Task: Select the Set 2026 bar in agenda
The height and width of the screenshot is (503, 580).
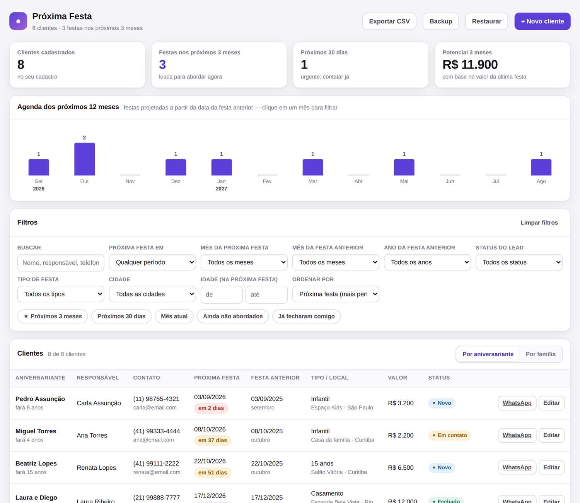Action: coord(39,167)
